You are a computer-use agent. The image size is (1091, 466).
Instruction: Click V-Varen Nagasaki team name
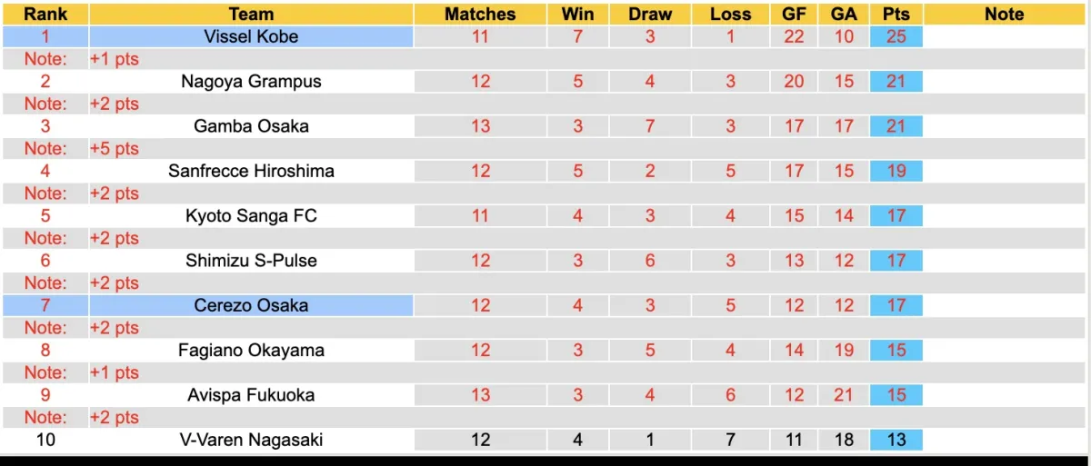[x=251, y=440]
